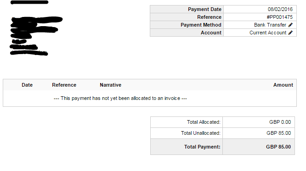Screen dimensions: 306x171
Task: Click the Total Unallocated GBP 85.00 value
Action: (279, 133)
